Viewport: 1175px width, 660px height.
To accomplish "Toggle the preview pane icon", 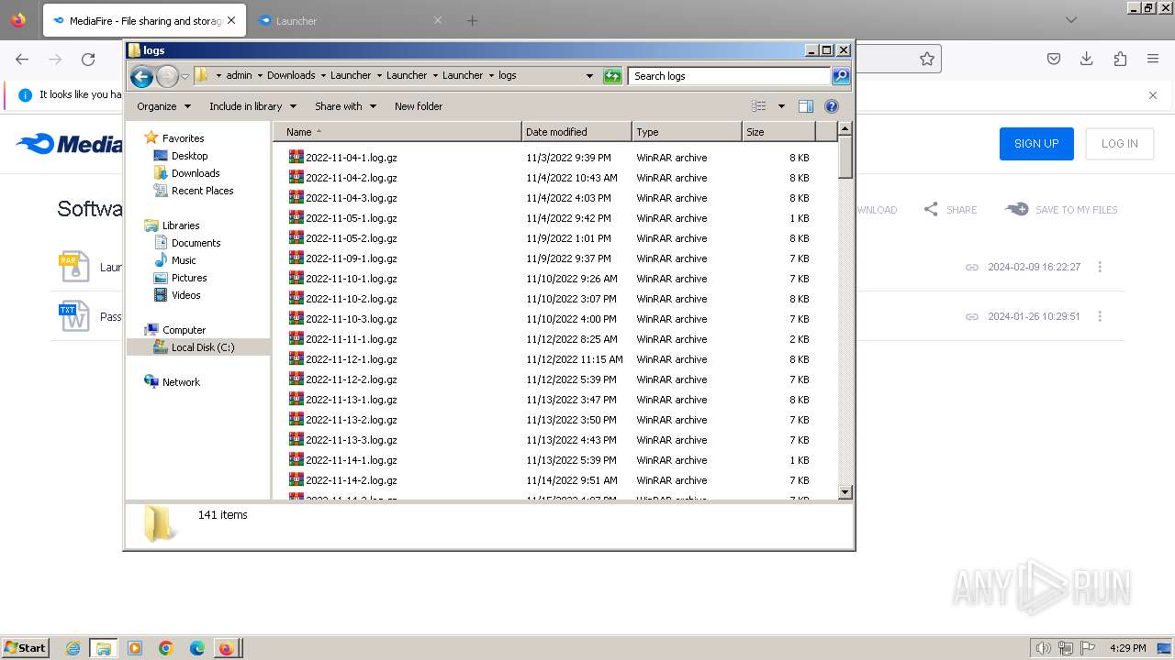I will [806, 106].
